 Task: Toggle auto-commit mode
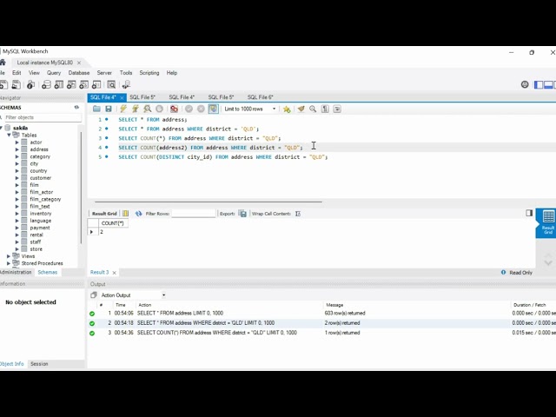click(213, 109)
